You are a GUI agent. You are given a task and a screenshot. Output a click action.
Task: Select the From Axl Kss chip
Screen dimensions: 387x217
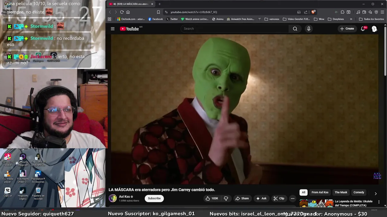(320, 192)
